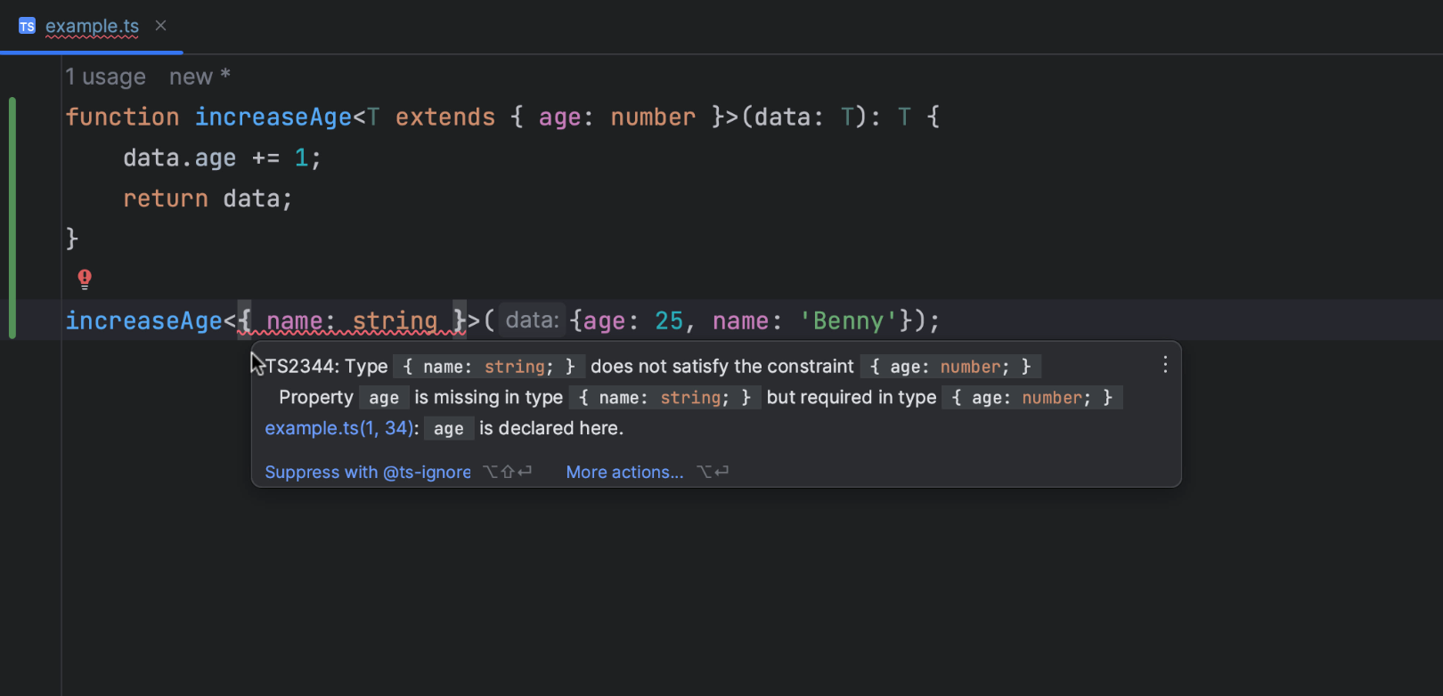
Task: Place the cursor in the 'Benny' string literal
Action: tap(848, 321)
